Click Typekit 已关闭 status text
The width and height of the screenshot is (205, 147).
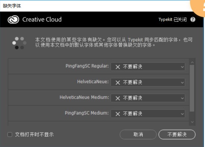click(x=173, y=20)
